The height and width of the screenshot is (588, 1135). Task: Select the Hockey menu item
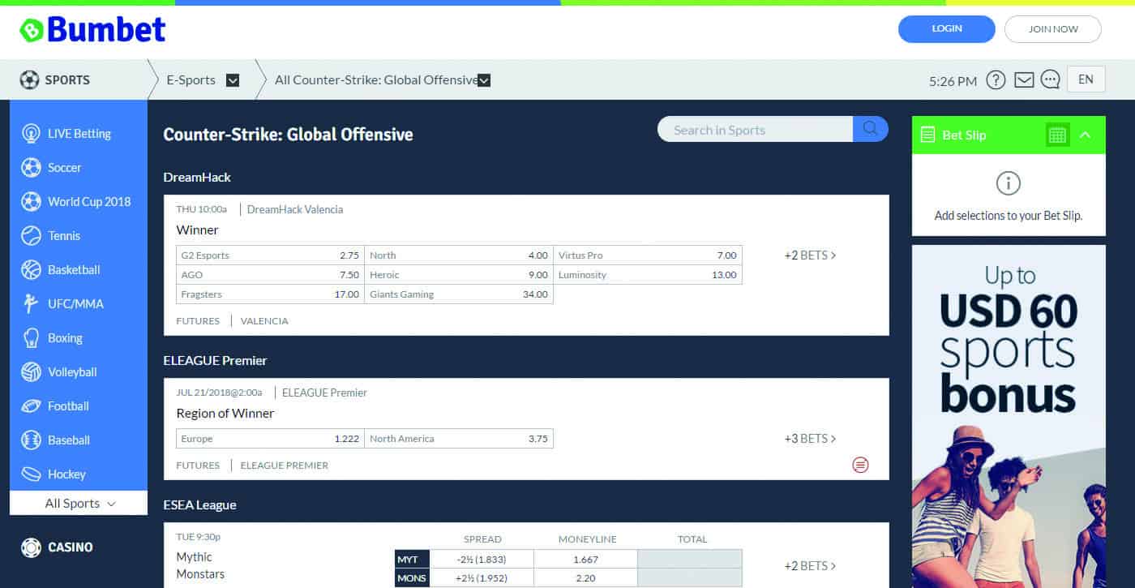pos(79,474)
